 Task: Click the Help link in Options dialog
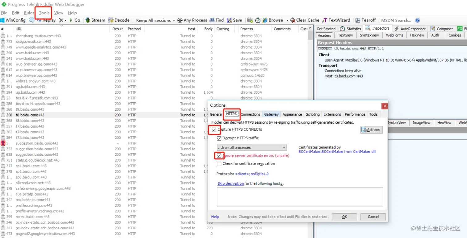215,217
